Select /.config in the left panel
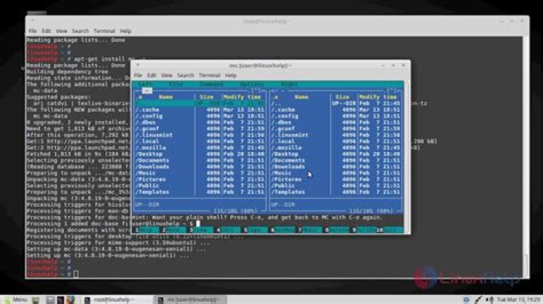 tap(199, 116)
